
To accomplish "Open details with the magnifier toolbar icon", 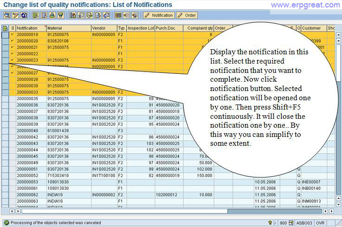I will pos(7,15).
